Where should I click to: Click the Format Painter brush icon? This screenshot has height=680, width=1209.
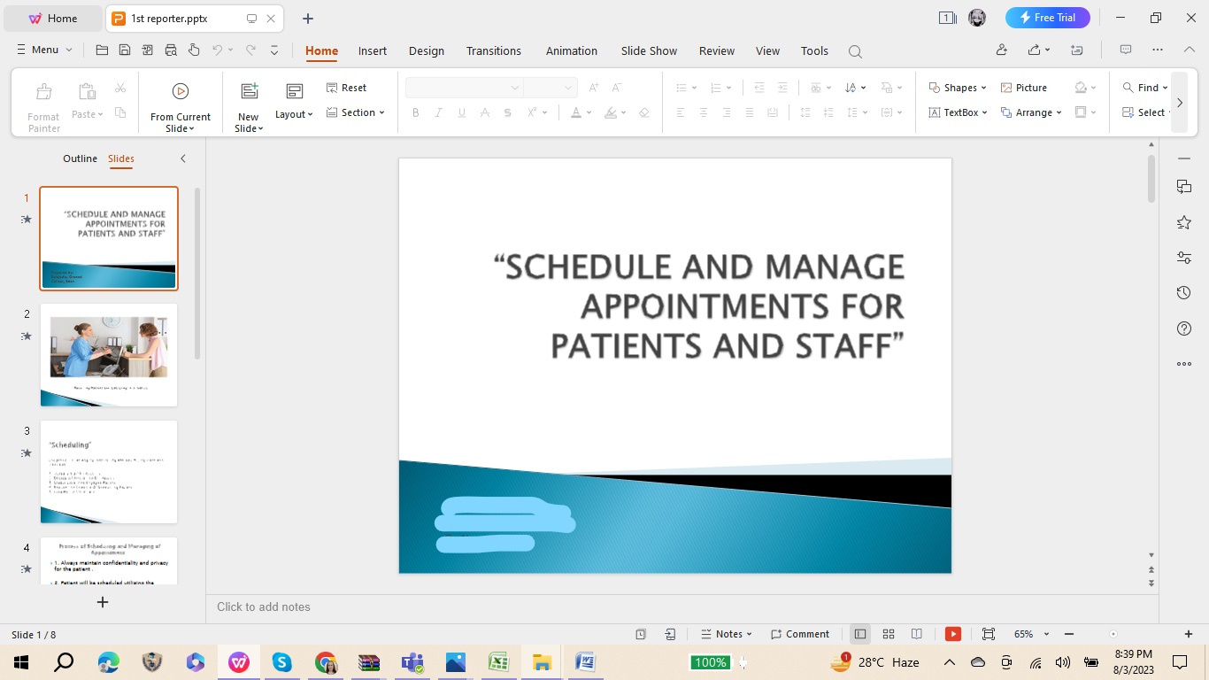click(43, 91)
